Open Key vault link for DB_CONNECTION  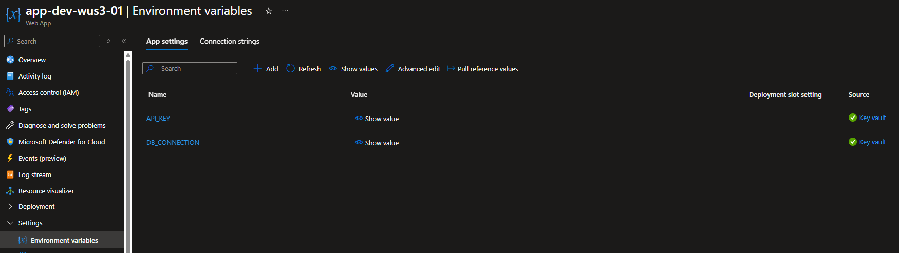click(x=872, y=142)
